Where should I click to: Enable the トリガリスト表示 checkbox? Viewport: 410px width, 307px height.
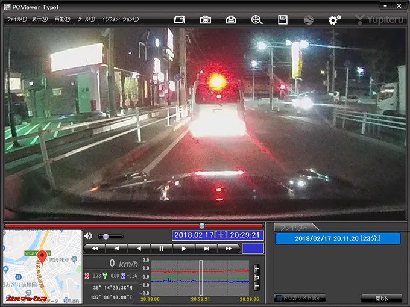(x=279, y=298)
